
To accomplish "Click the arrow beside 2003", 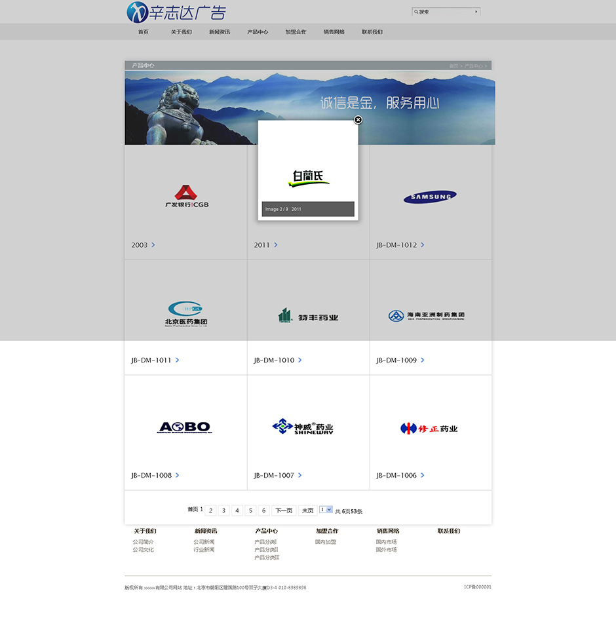I will point(153,244).
